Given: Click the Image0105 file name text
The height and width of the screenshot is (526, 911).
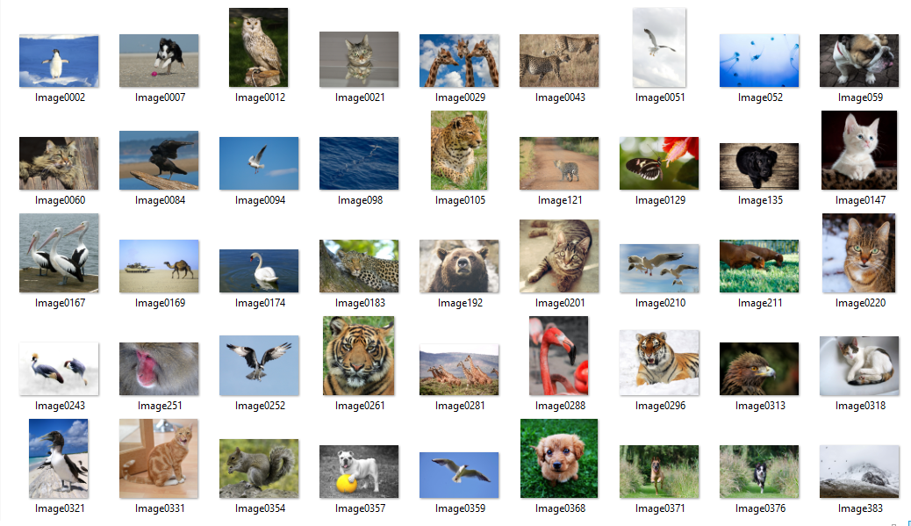Looking at the screenshot, I should [x=460, y=200].
